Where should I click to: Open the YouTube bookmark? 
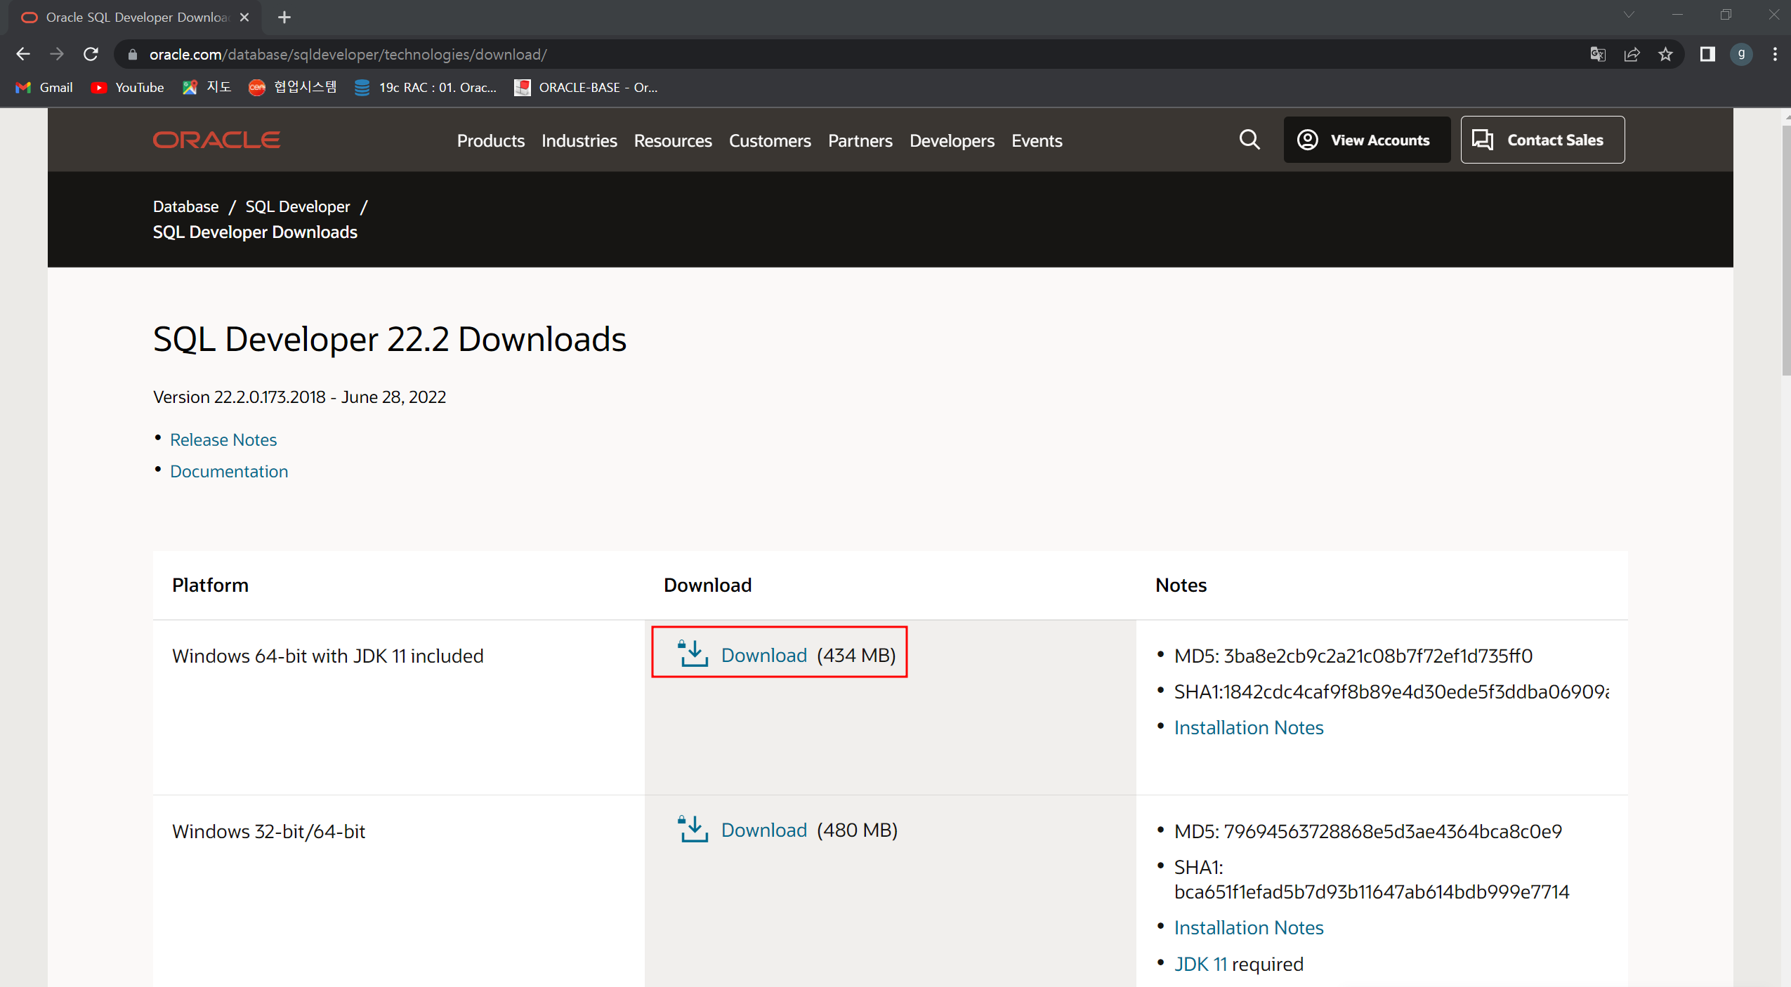tap(129, 87)
